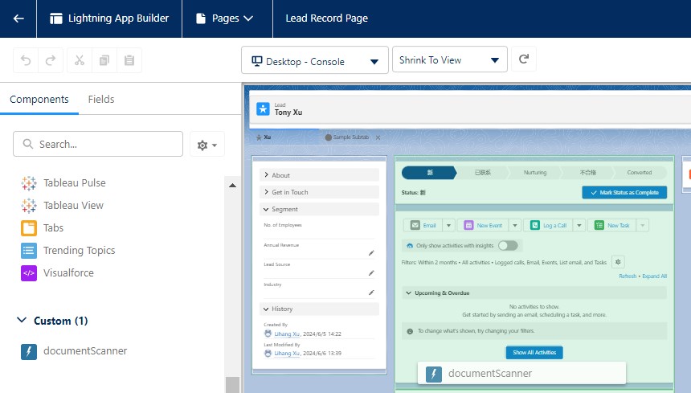The width and height of the screenshot is (691, 393).
Task: Click Mark Status as Complete button
Action: tap(624, 193)
